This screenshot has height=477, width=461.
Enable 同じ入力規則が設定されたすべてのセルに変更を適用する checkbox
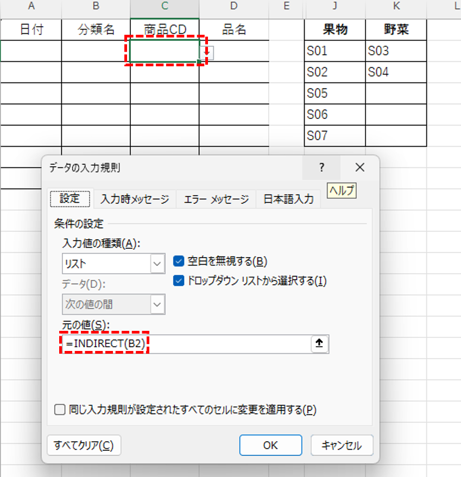pos(60,410)
